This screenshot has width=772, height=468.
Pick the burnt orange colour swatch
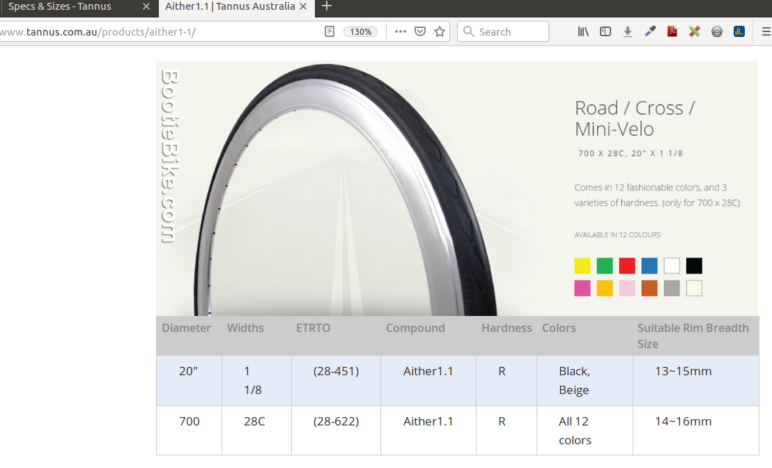[x=649, y=288]
